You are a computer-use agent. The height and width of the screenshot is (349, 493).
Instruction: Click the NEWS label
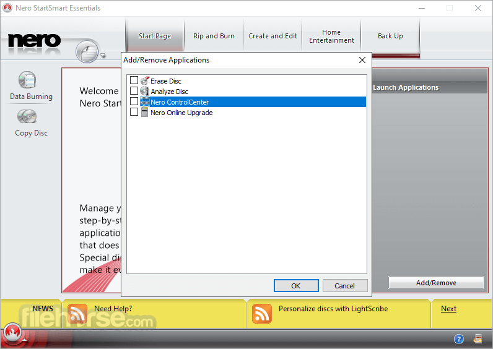pos(43,309)
